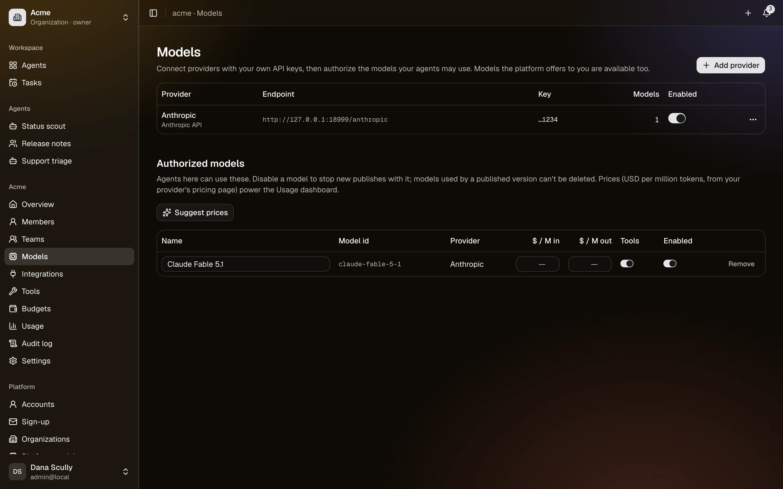Click the Tasks calendar-clock icon
This screenshot has width=783, height=489.
(x=13, y=83)
